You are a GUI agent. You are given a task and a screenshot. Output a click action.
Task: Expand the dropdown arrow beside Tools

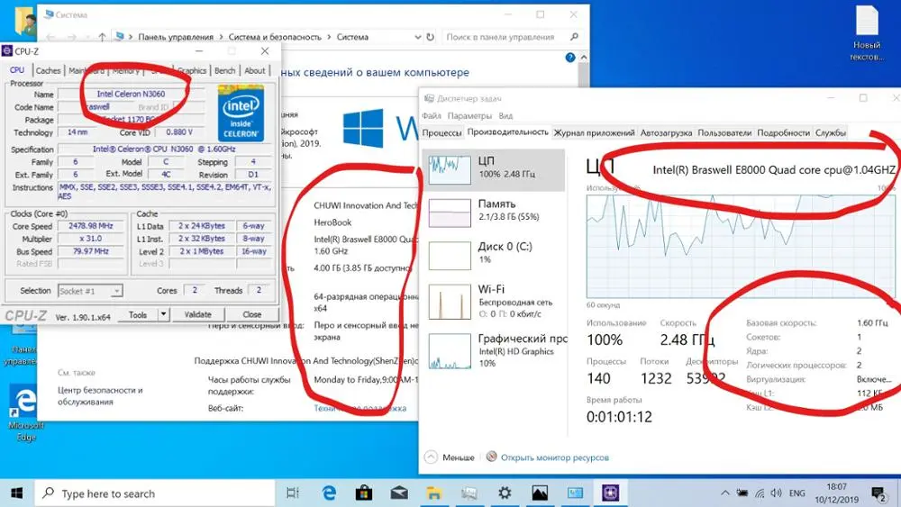[x=164, y=314]
